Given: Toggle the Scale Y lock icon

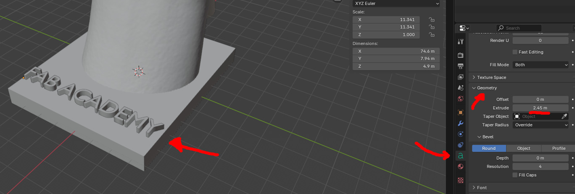Looking at the screenshot, I should coord(431,27).
